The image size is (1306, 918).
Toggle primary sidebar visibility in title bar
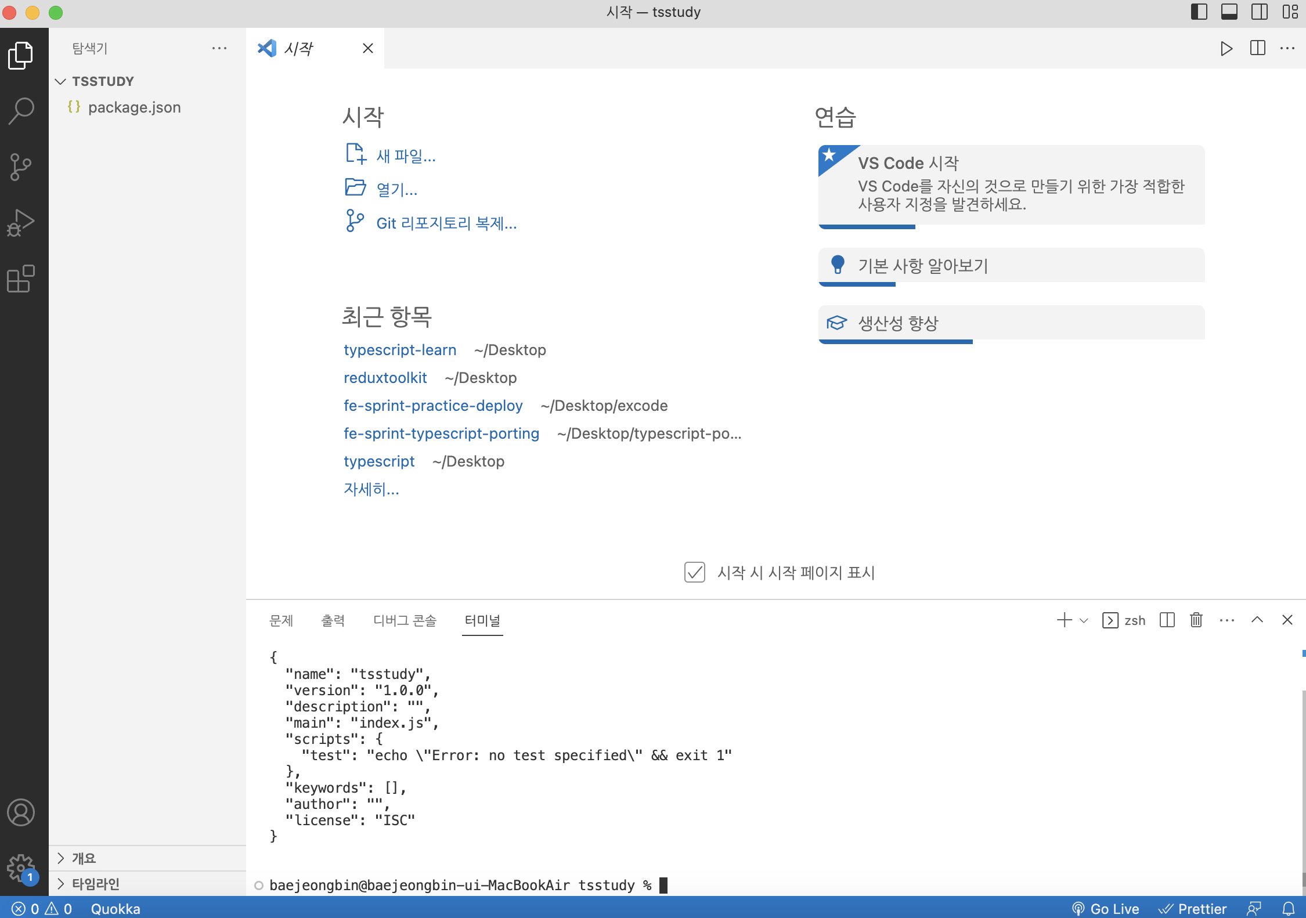[1199, 12]
